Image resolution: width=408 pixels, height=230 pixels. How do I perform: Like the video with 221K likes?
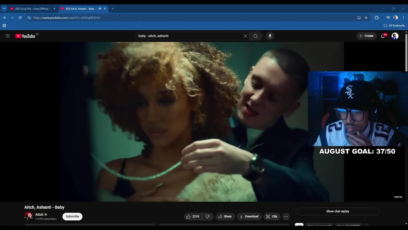click(x=193, y=217)
